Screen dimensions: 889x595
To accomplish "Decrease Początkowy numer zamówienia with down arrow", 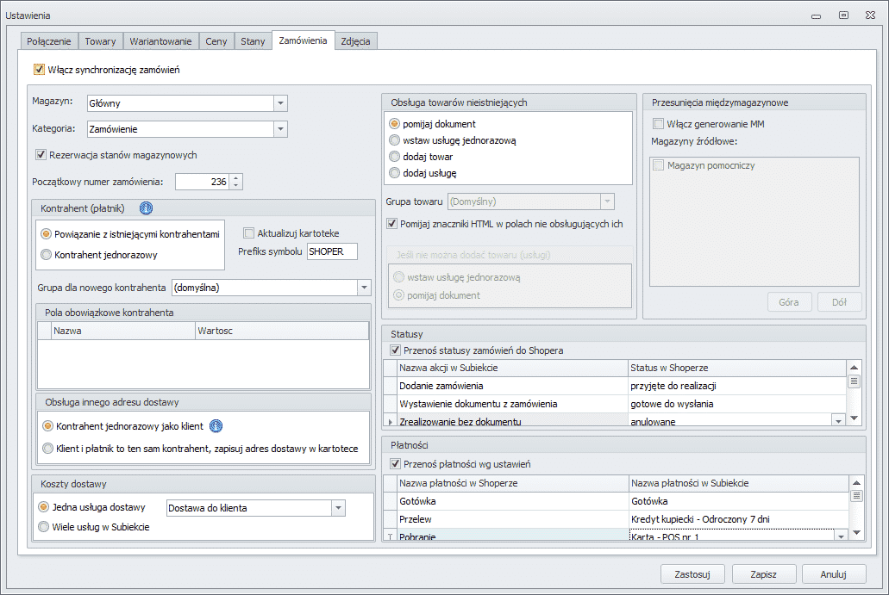I will [236, 186].
